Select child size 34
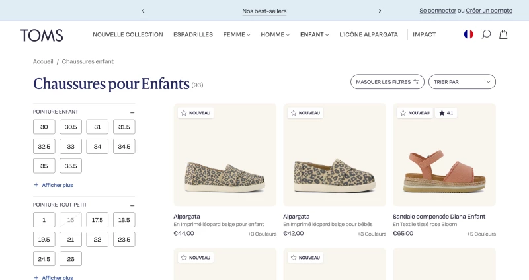The image size is (529, 280). [x=97, y=147]
